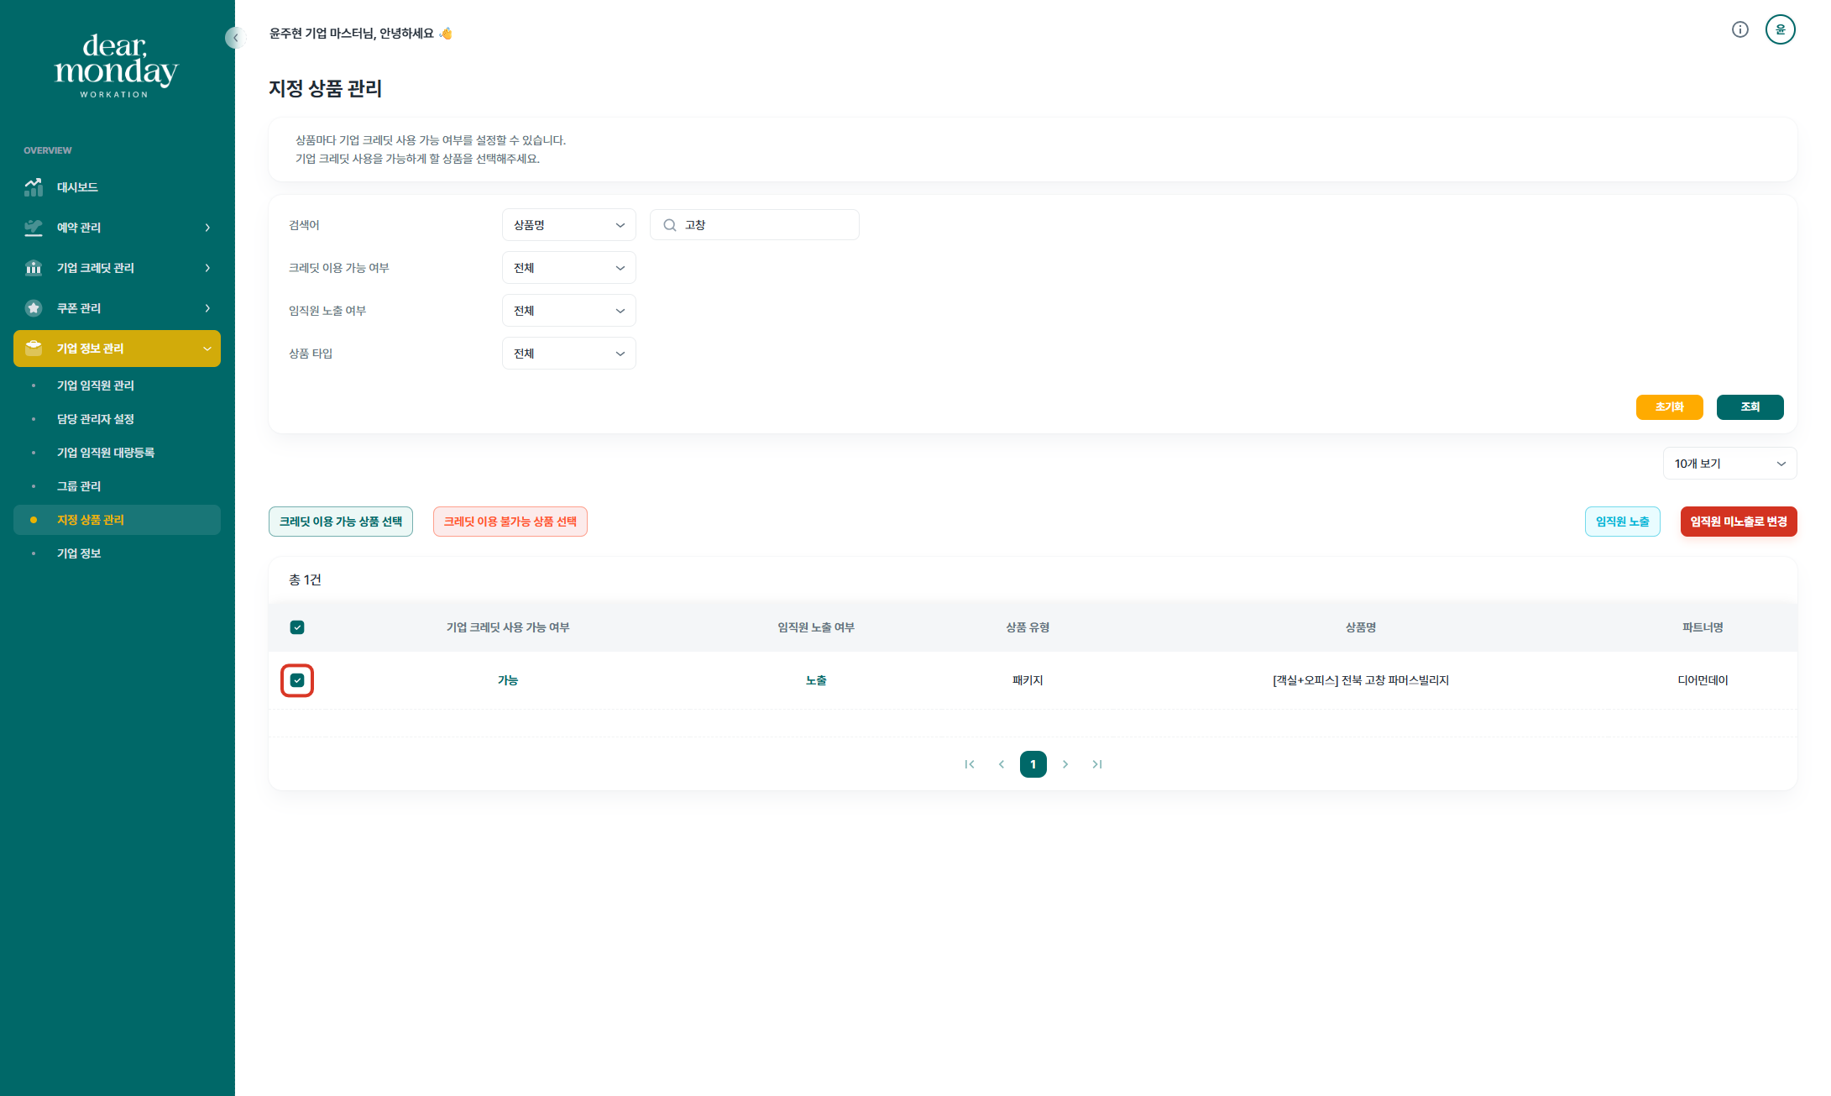Uncheck the 전북 고창 파머스빌리지 row checkbox

(x=297, y=680)
